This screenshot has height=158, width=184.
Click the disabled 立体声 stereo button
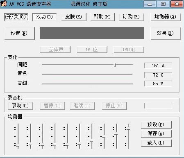coord(55,50)
